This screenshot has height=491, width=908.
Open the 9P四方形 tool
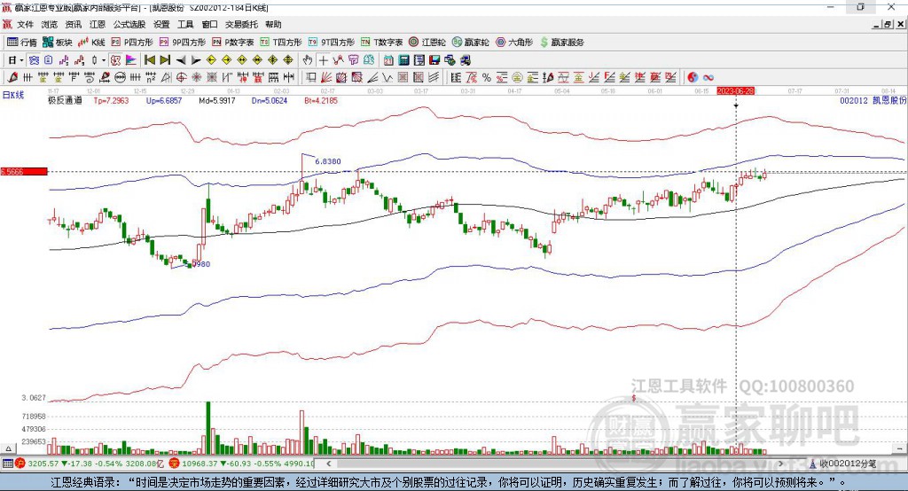183,43
